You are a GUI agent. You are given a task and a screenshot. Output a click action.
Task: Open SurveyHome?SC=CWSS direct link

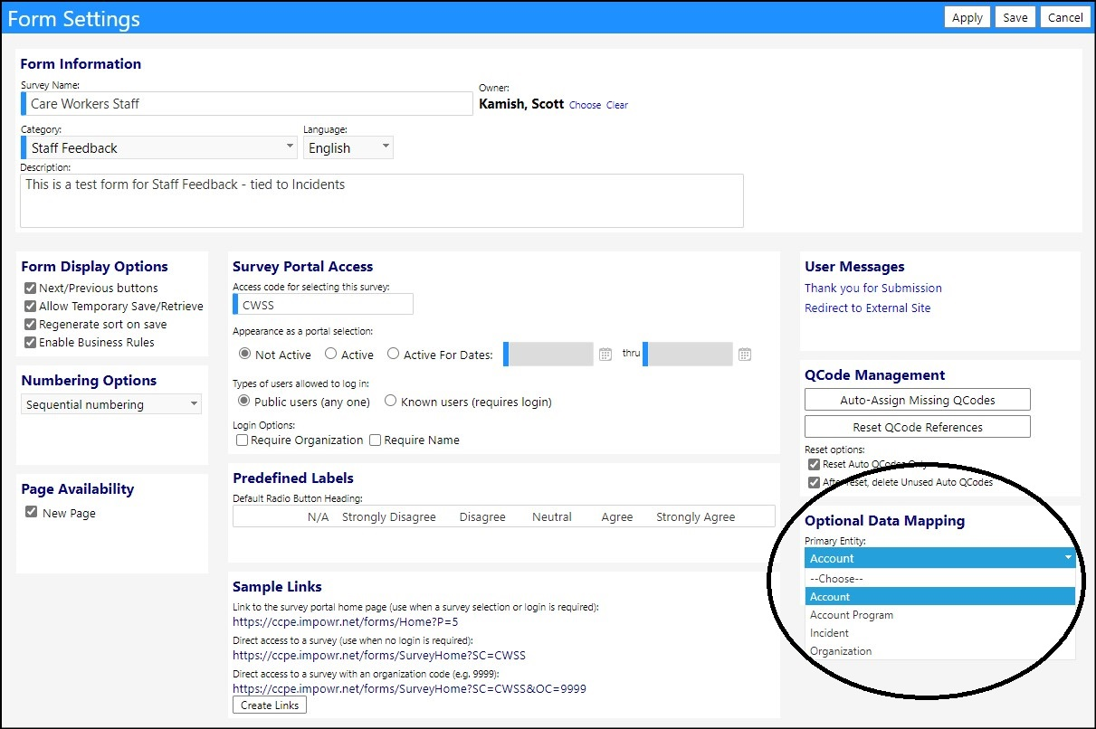pos(379,655)
